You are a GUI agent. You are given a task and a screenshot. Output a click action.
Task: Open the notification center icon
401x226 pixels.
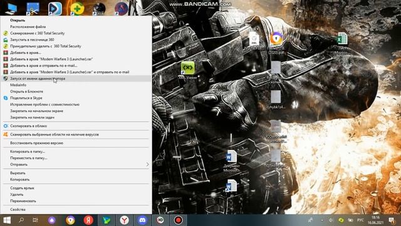click(x=392, y=220)
